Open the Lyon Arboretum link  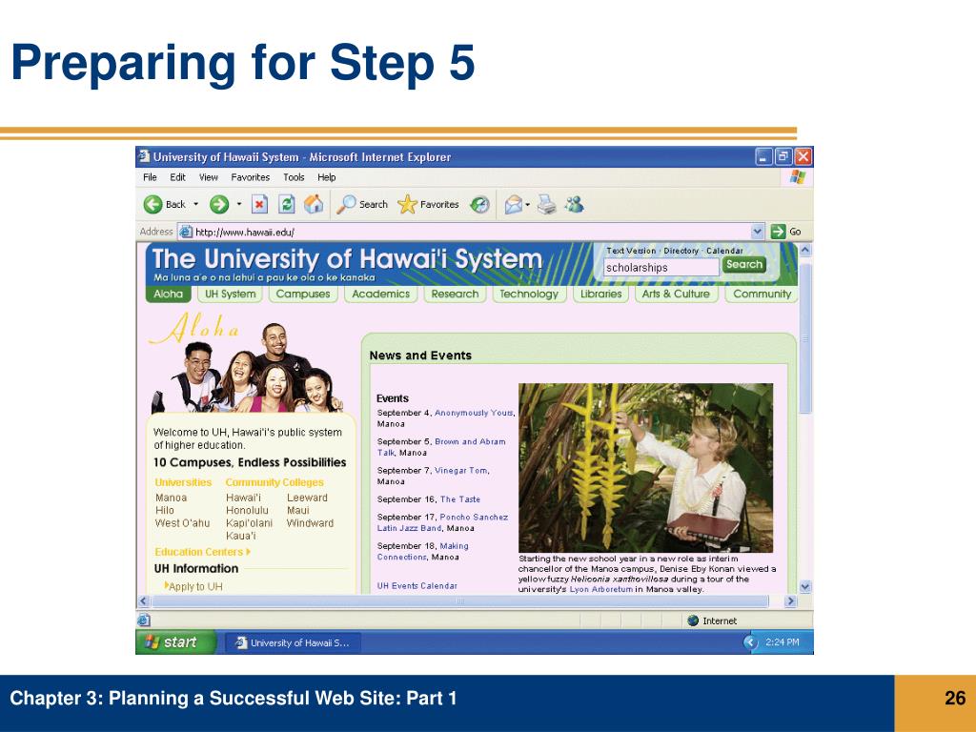click(601, 589)
